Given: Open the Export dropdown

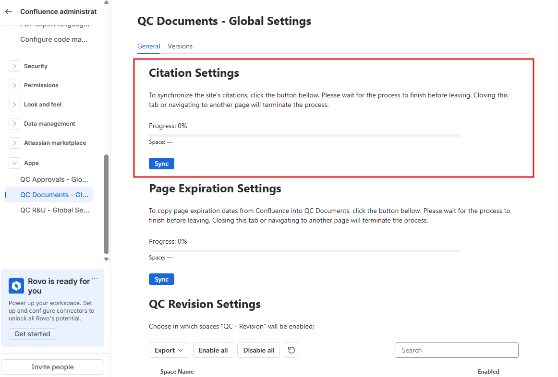Looking at the screenshot, I should 169,350.
